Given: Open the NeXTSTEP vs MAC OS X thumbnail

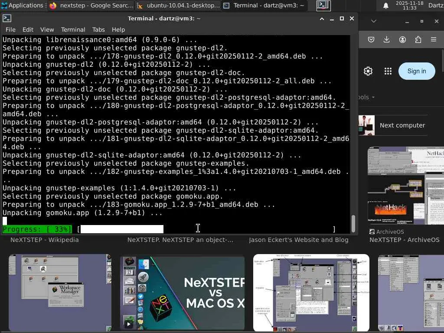Looking at the screenshot, I should tap(183, 293).
